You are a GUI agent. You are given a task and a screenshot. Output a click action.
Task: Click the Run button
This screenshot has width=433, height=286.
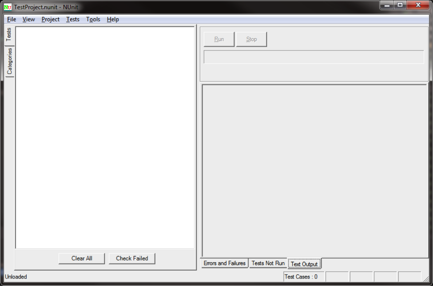coord(219,39)
